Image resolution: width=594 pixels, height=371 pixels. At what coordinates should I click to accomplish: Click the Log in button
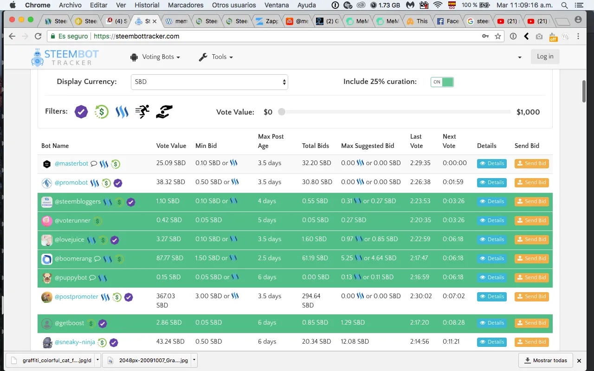point(545,57)
